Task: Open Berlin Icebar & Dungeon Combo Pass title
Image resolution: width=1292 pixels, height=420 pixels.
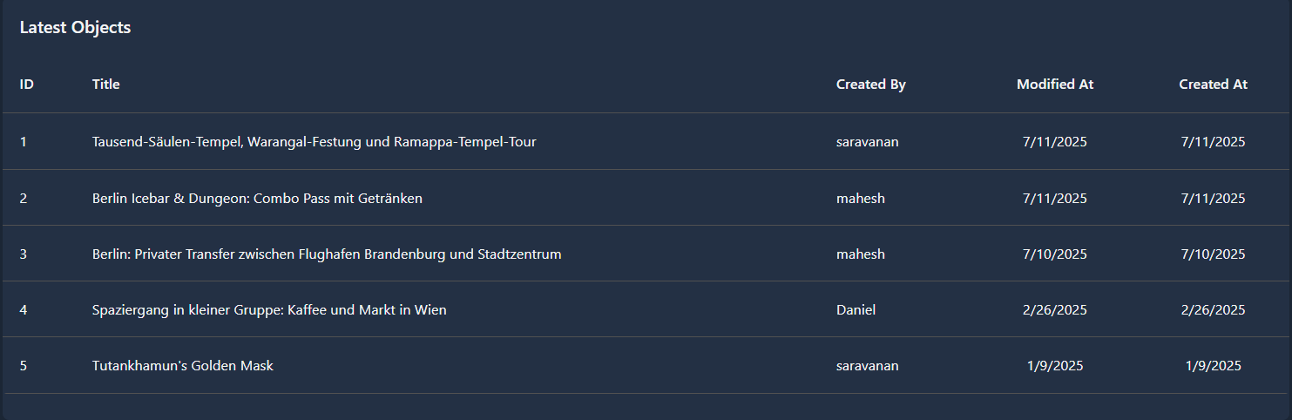Action: [x=257, y=199]
